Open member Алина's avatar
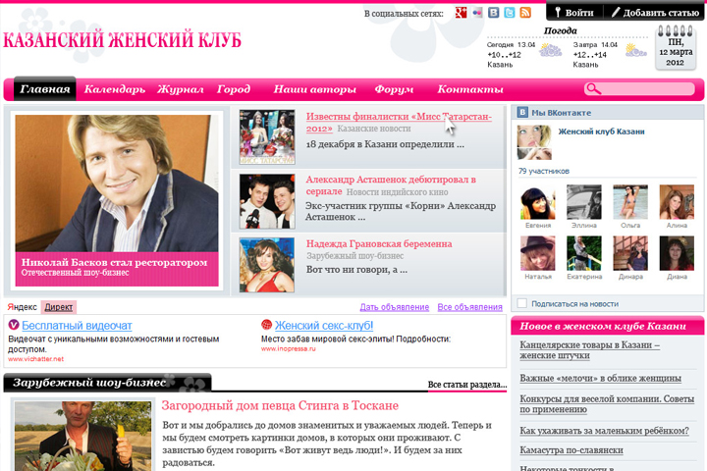Viewport: 707px width, 471px height. pyautogui.click(x=677, y=202)
